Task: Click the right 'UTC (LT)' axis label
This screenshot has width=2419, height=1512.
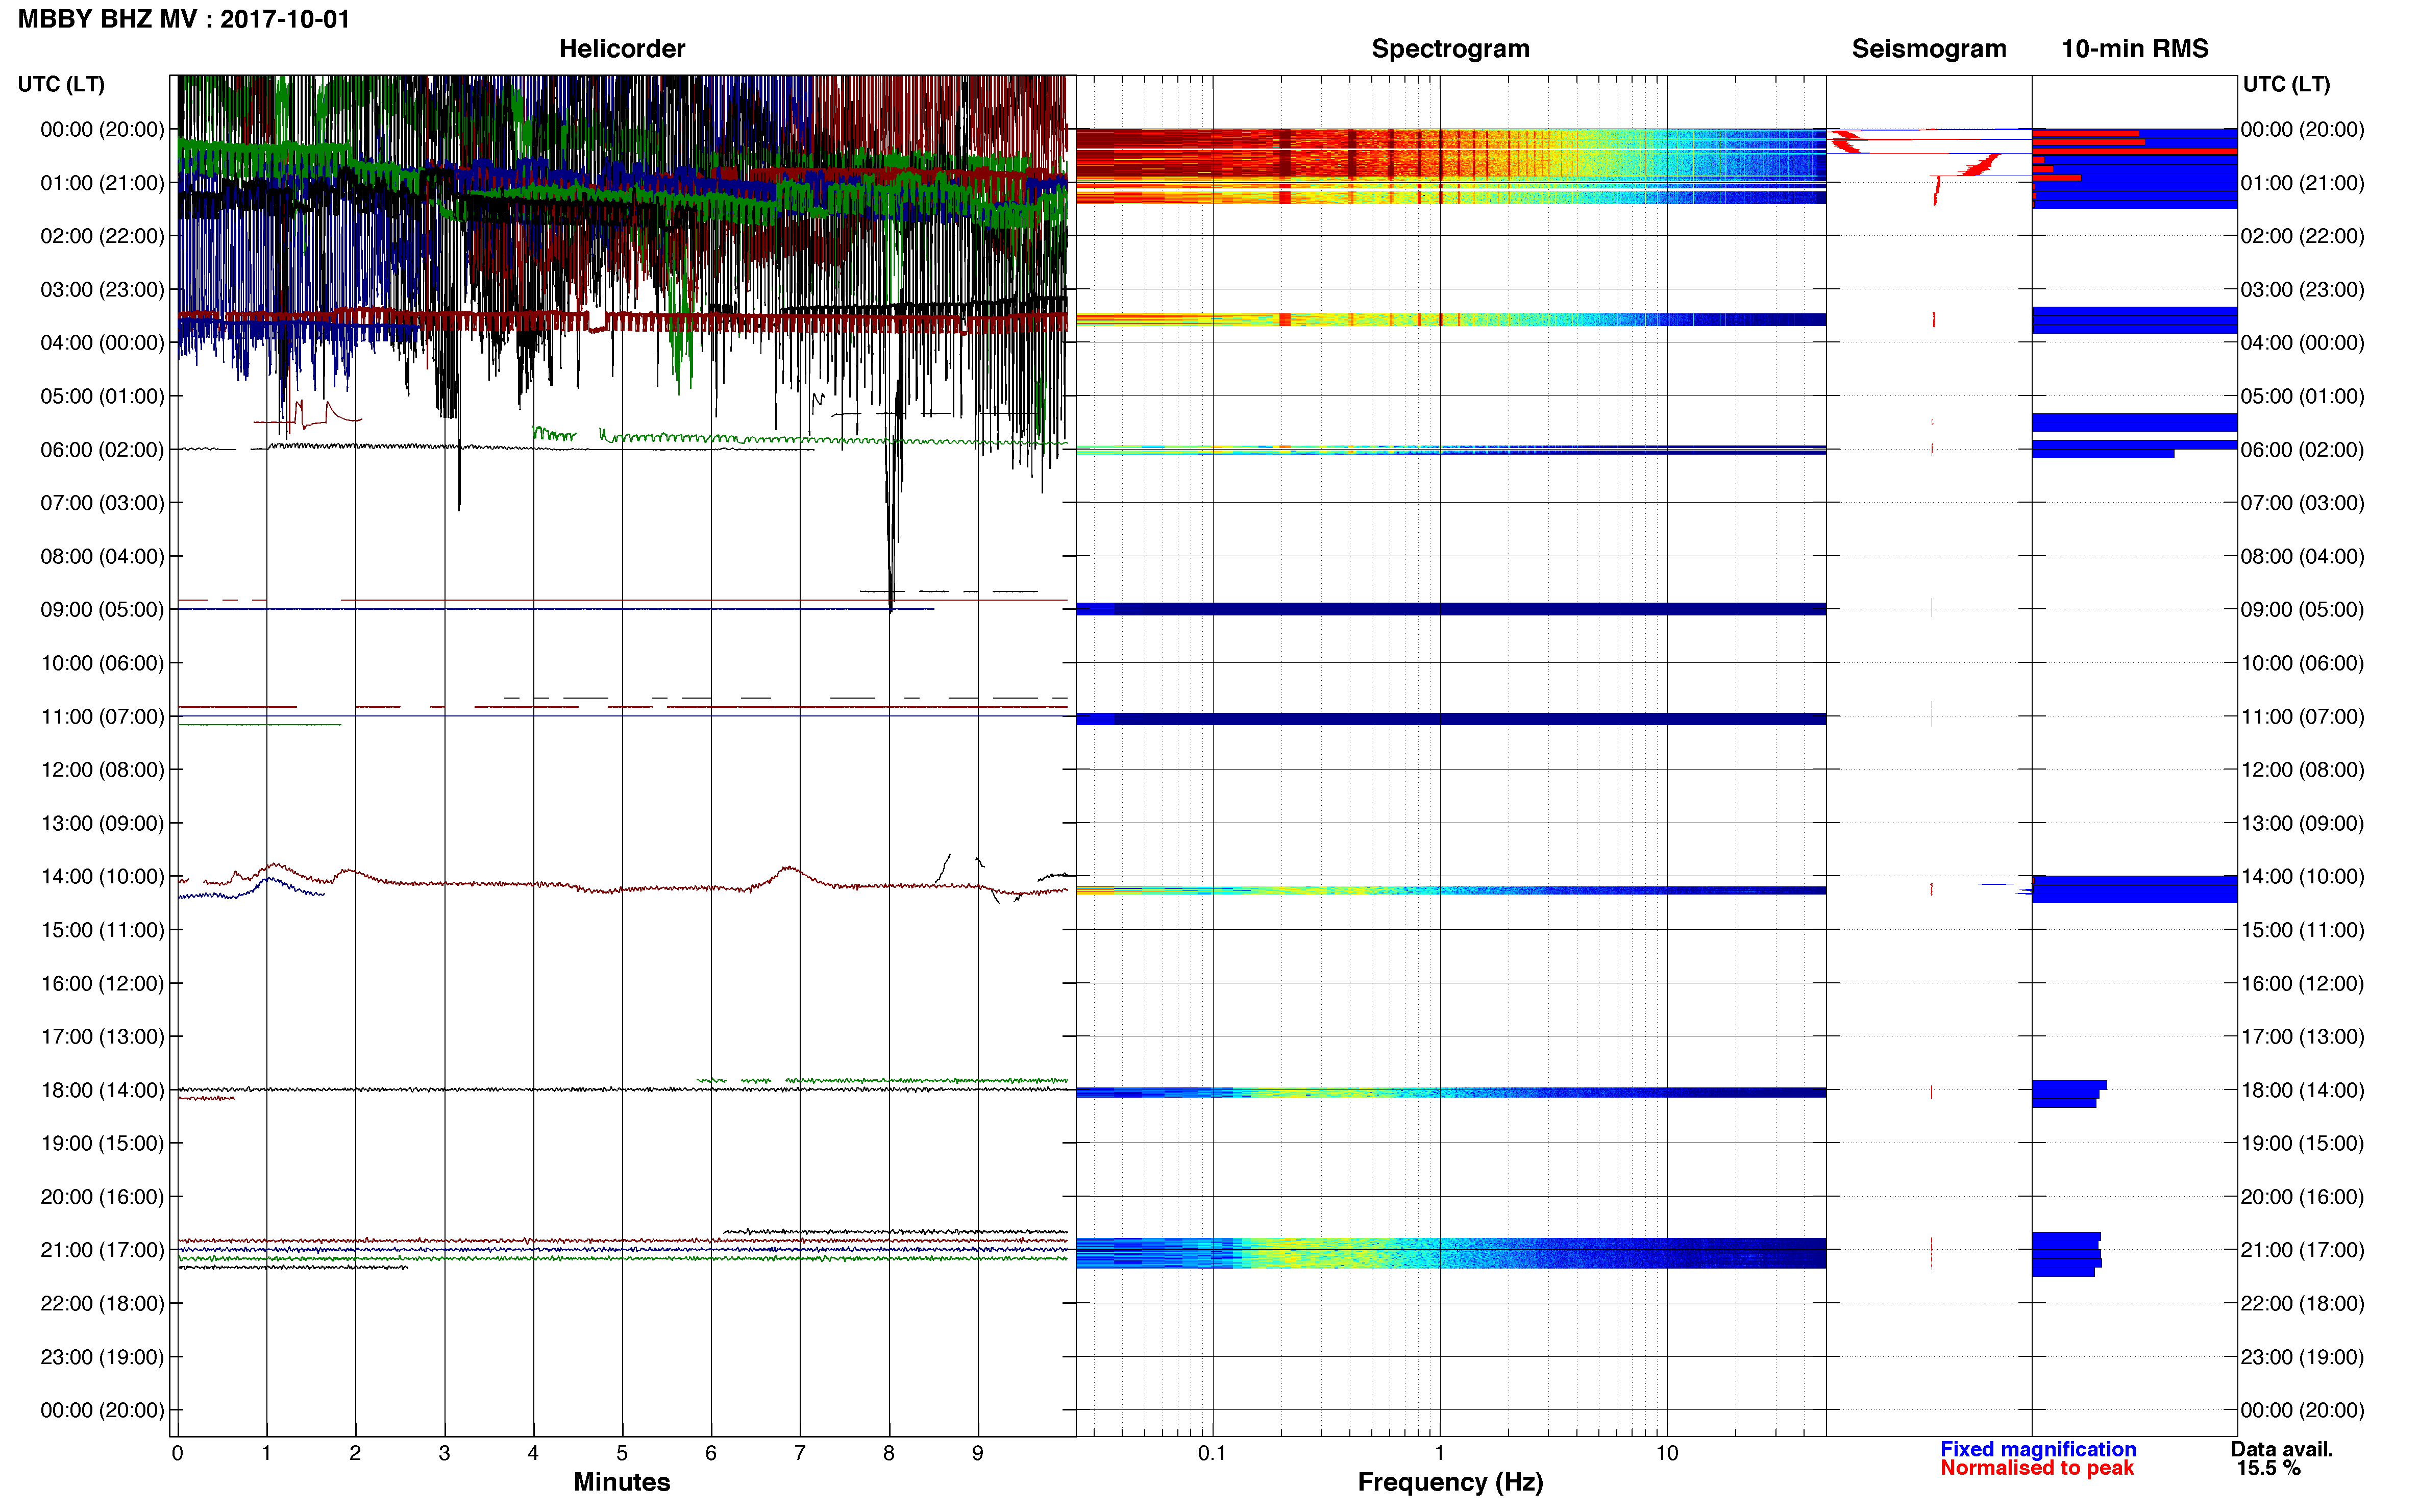Action: [2286, 85]
